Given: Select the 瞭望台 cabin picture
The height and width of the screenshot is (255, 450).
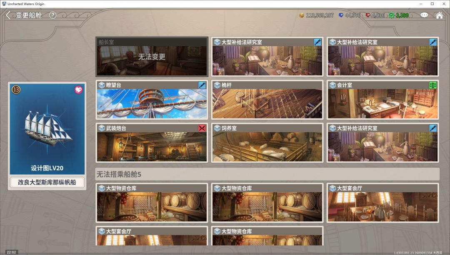Looking at the screenshot, I should point(152,104).
